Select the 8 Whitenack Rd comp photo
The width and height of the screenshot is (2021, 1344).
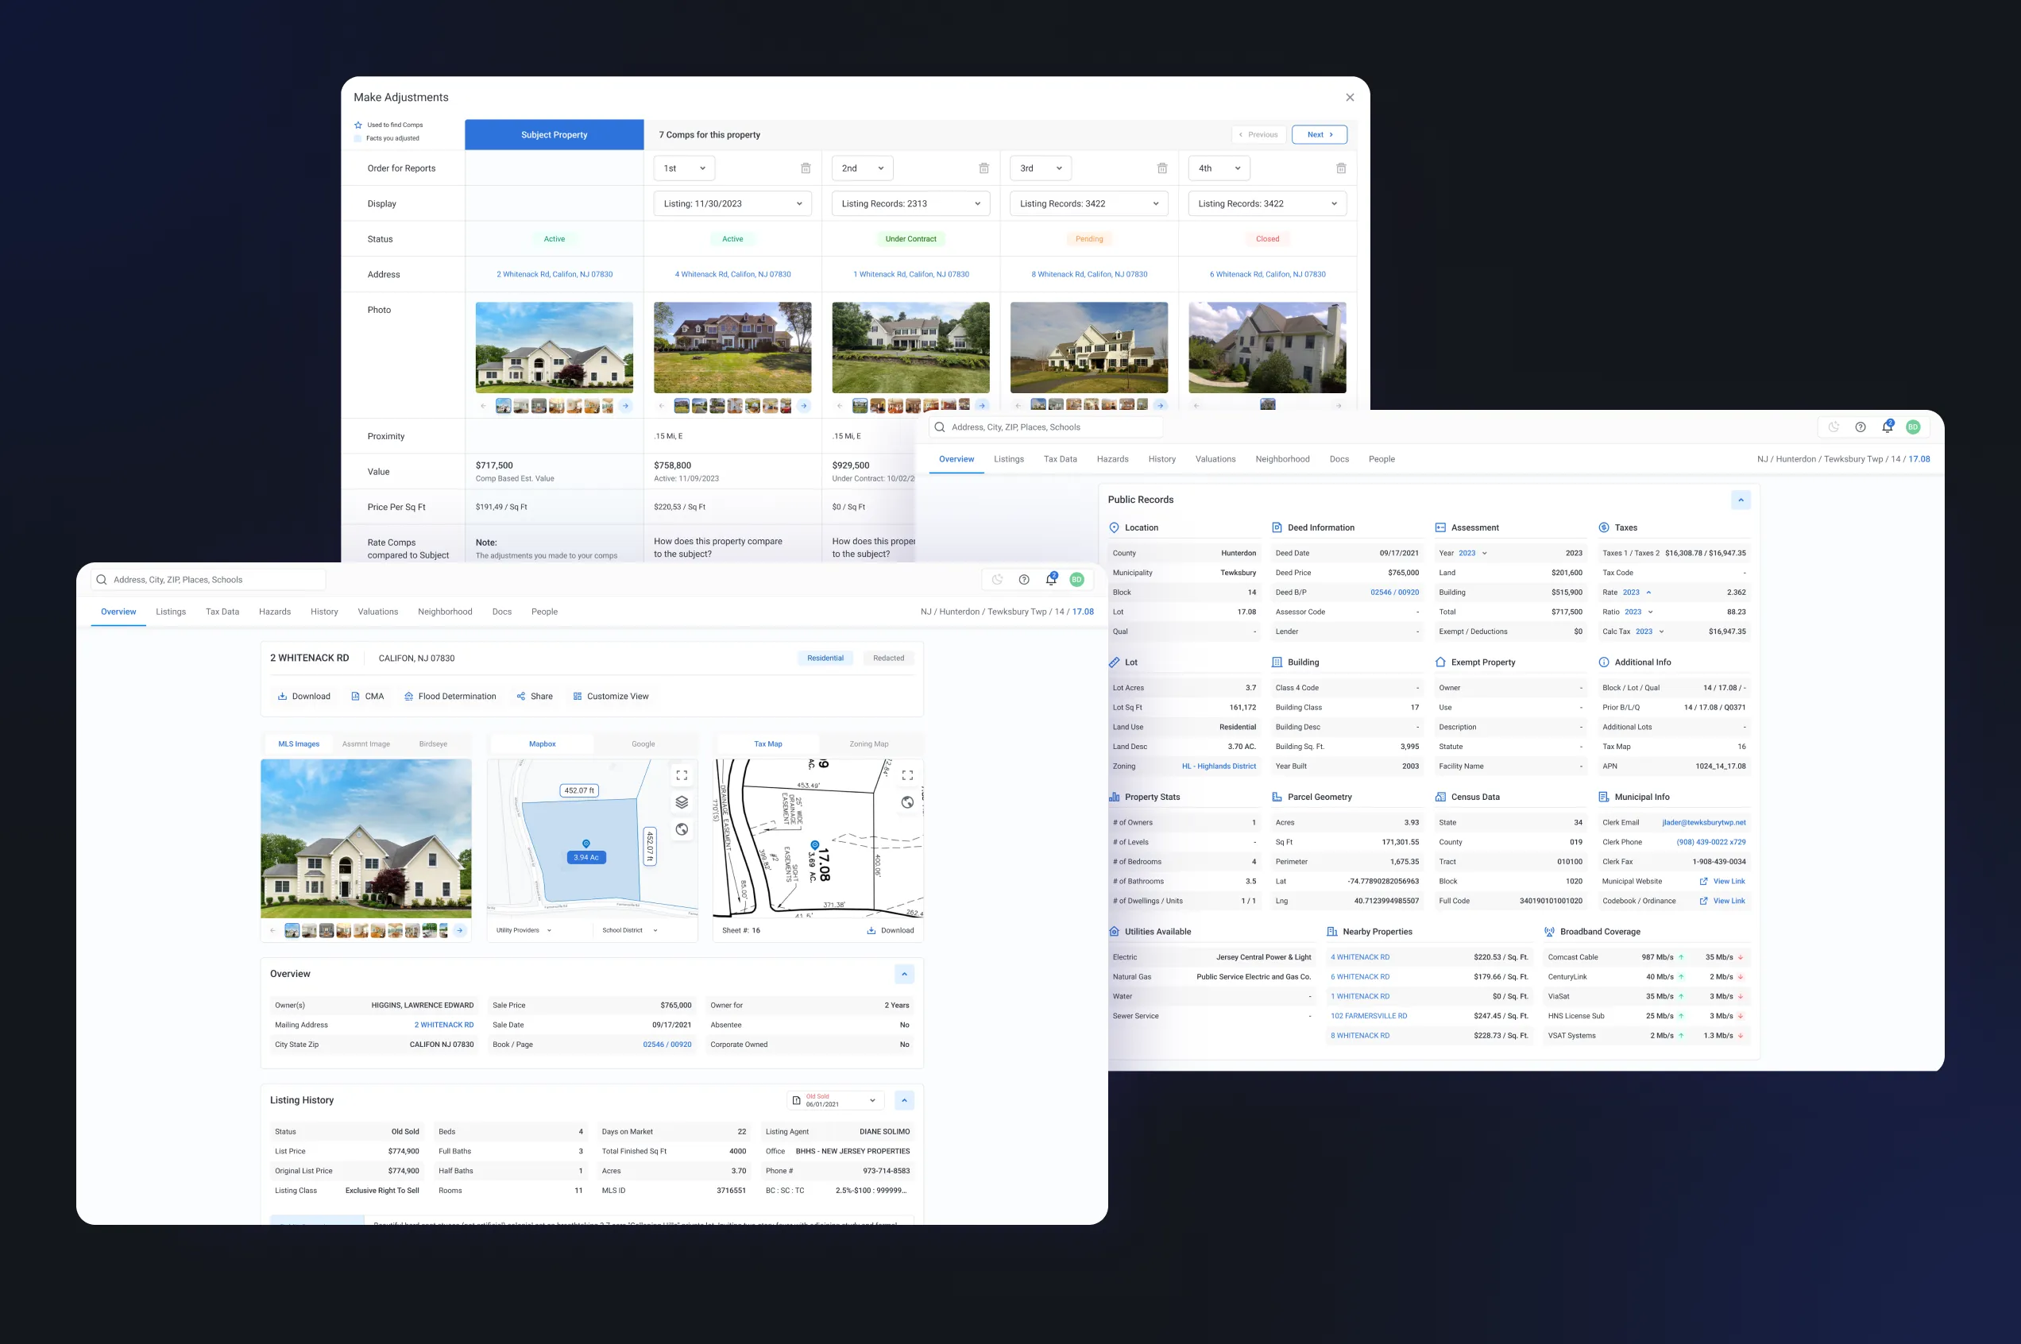1088,347
